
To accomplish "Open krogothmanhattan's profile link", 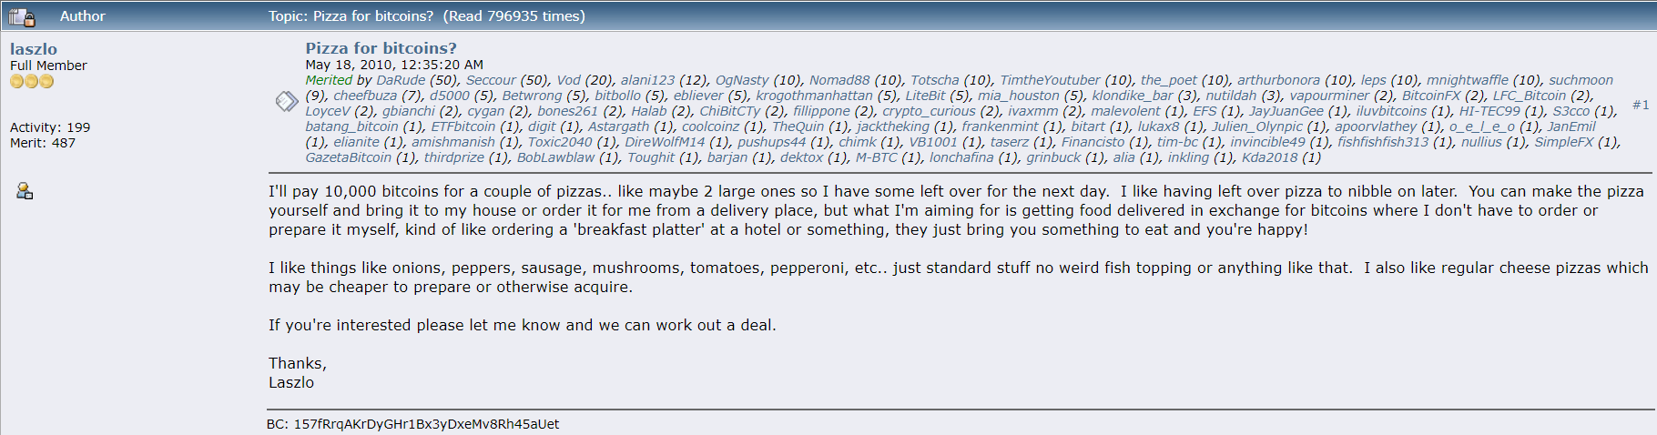I will [814, 96].
